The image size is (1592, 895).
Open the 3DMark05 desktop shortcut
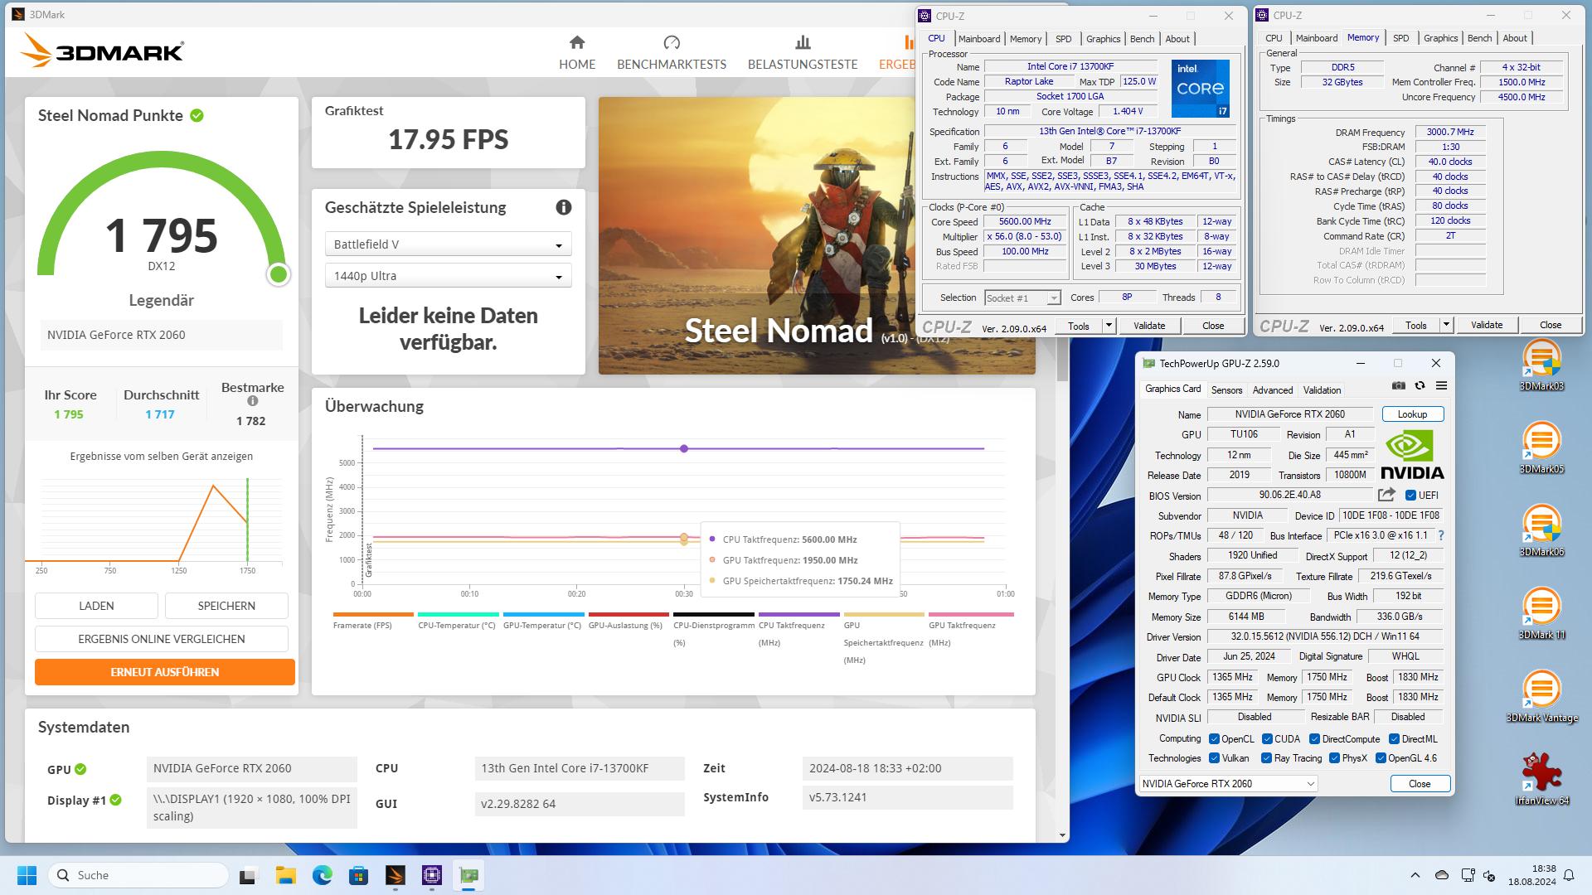1541,447
